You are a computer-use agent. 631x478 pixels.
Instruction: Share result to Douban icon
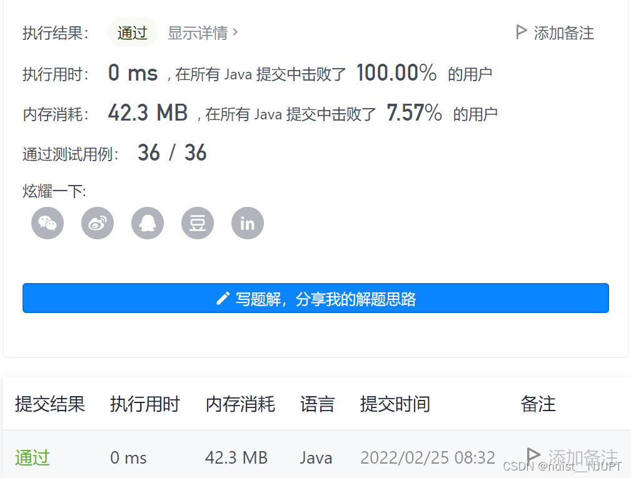click(x=197, y=223)
